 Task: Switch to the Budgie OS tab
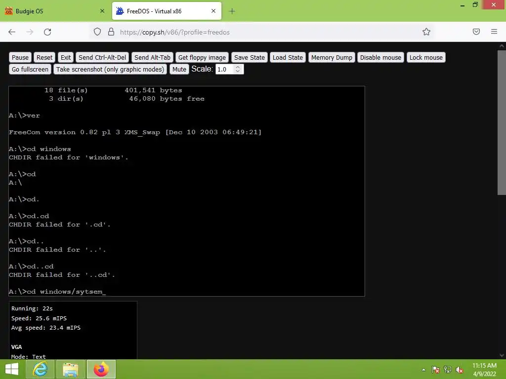click(55, 11)
